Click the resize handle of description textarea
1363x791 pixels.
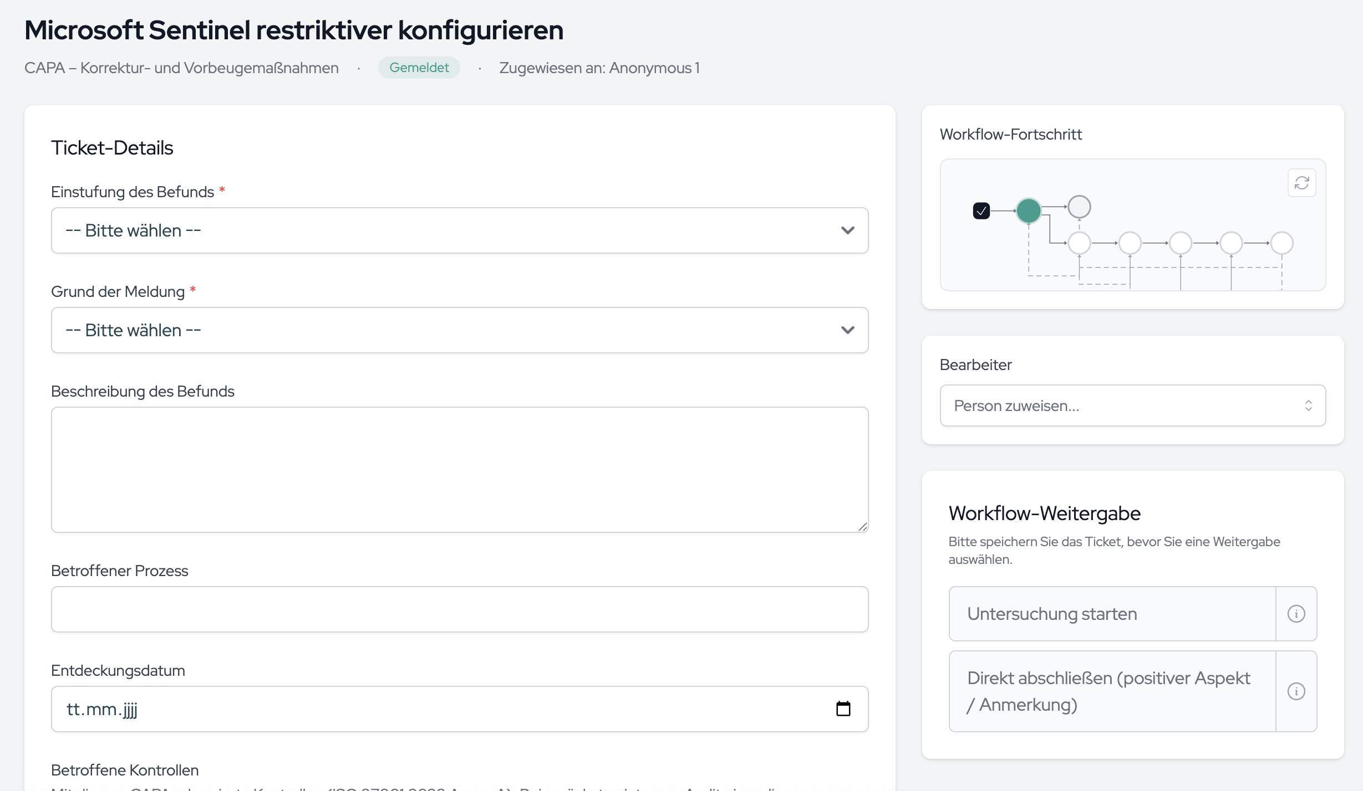pyautogui.click(x=862, y=527)
